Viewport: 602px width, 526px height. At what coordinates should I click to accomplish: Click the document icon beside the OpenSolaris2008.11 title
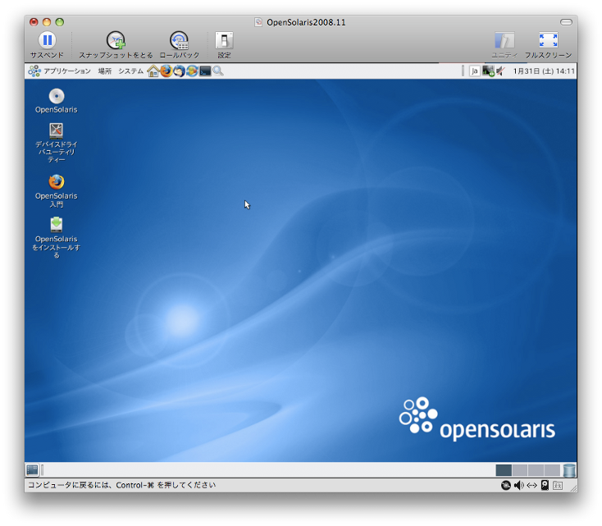258,22
